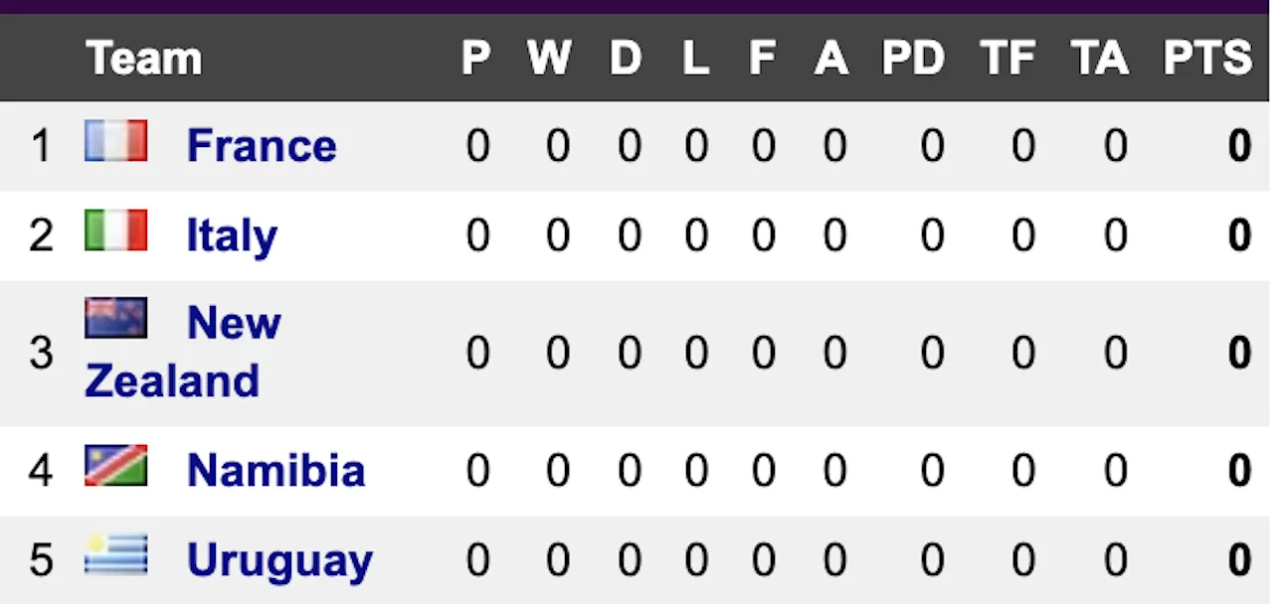Image resolution: width=1273 pixels, height=604 pixels.
Task: Click Uruguay's rank number 5
Action: point(41,560)
